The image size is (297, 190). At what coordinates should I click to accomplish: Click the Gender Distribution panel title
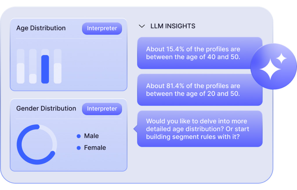pos(46,108)
